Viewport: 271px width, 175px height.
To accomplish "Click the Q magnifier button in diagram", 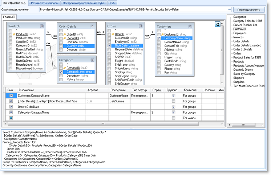I will point(218,24).
